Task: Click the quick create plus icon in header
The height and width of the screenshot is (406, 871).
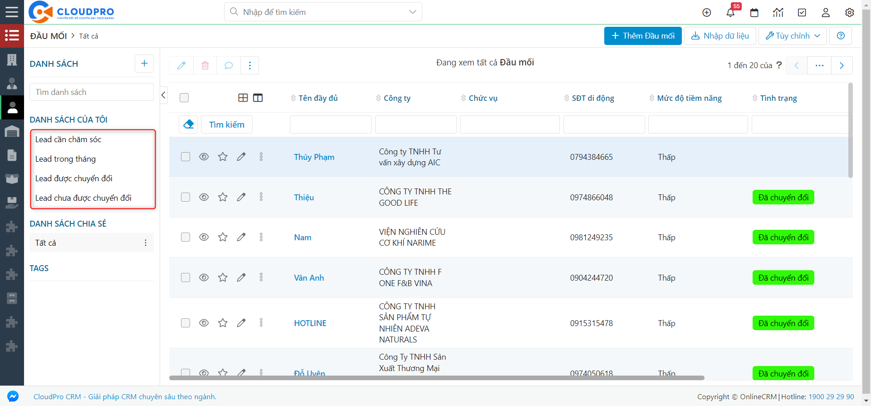Action: tap(707, 13)
